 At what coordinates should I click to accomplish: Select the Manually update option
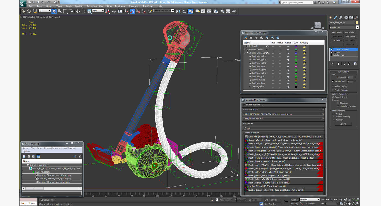[x=334, y=120]
